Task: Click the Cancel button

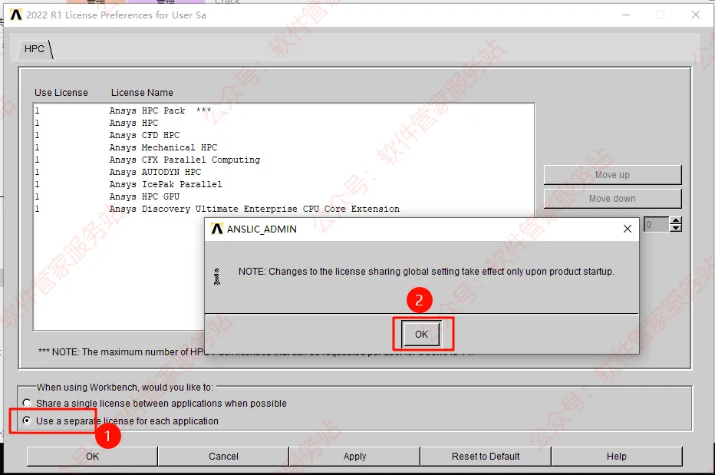Action: pyautogui.click(x=223, y=457)
